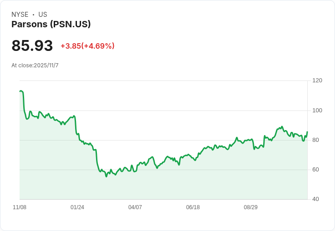
Task: Select the 11/08 x-axis date label
Action: click(x=20, y=207)
